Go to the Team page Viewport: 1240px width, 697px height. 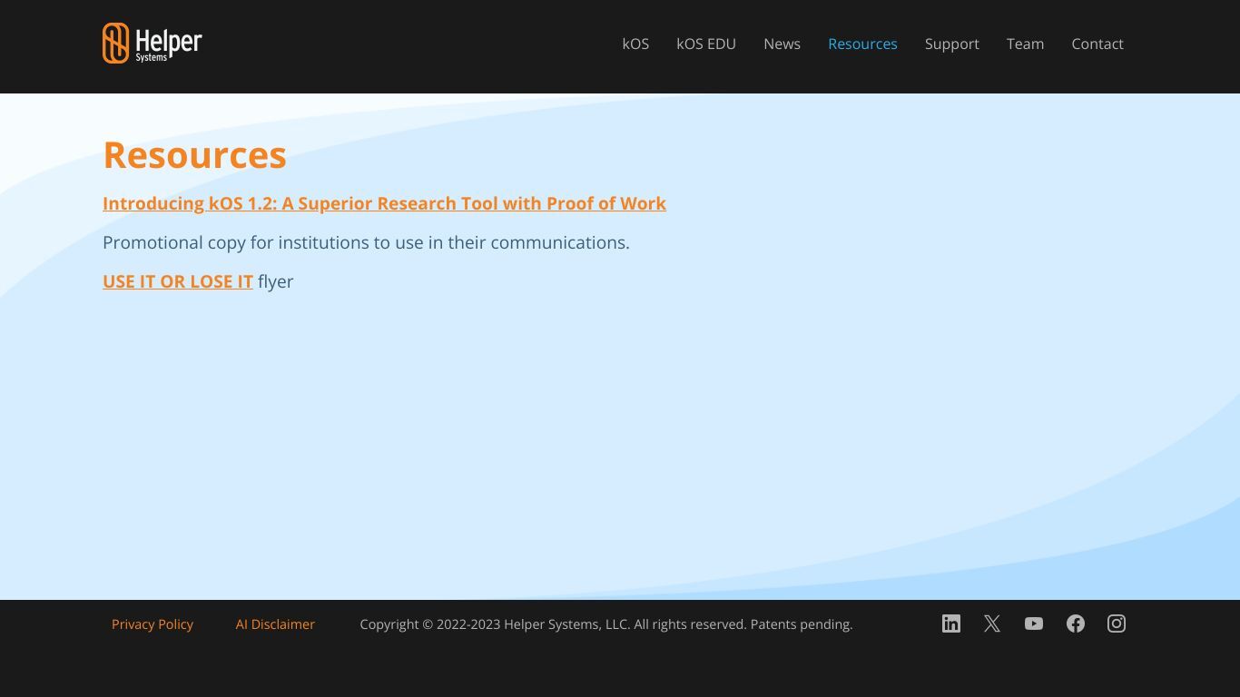click(1025, 44)
